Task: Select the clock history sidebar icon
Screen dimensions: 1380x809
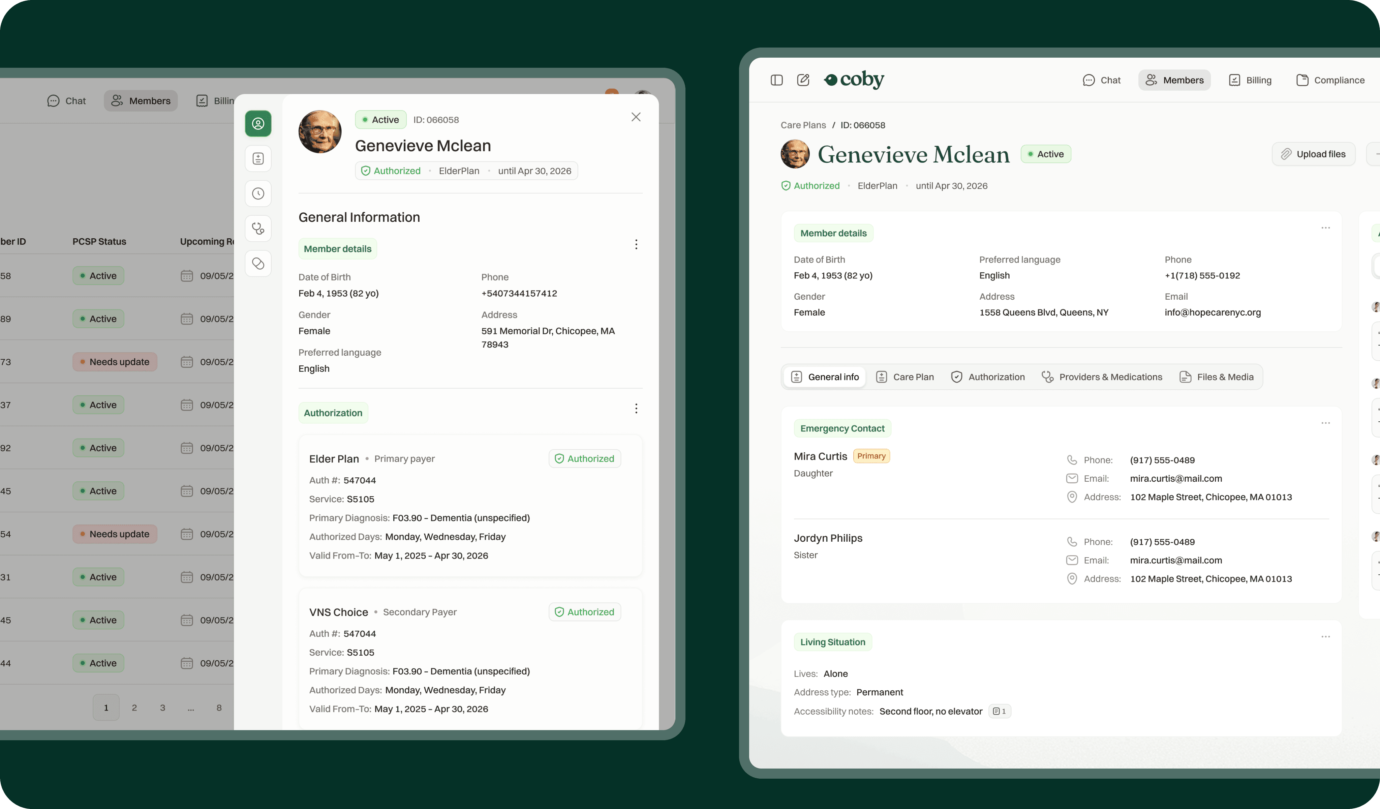Action: 258,193
